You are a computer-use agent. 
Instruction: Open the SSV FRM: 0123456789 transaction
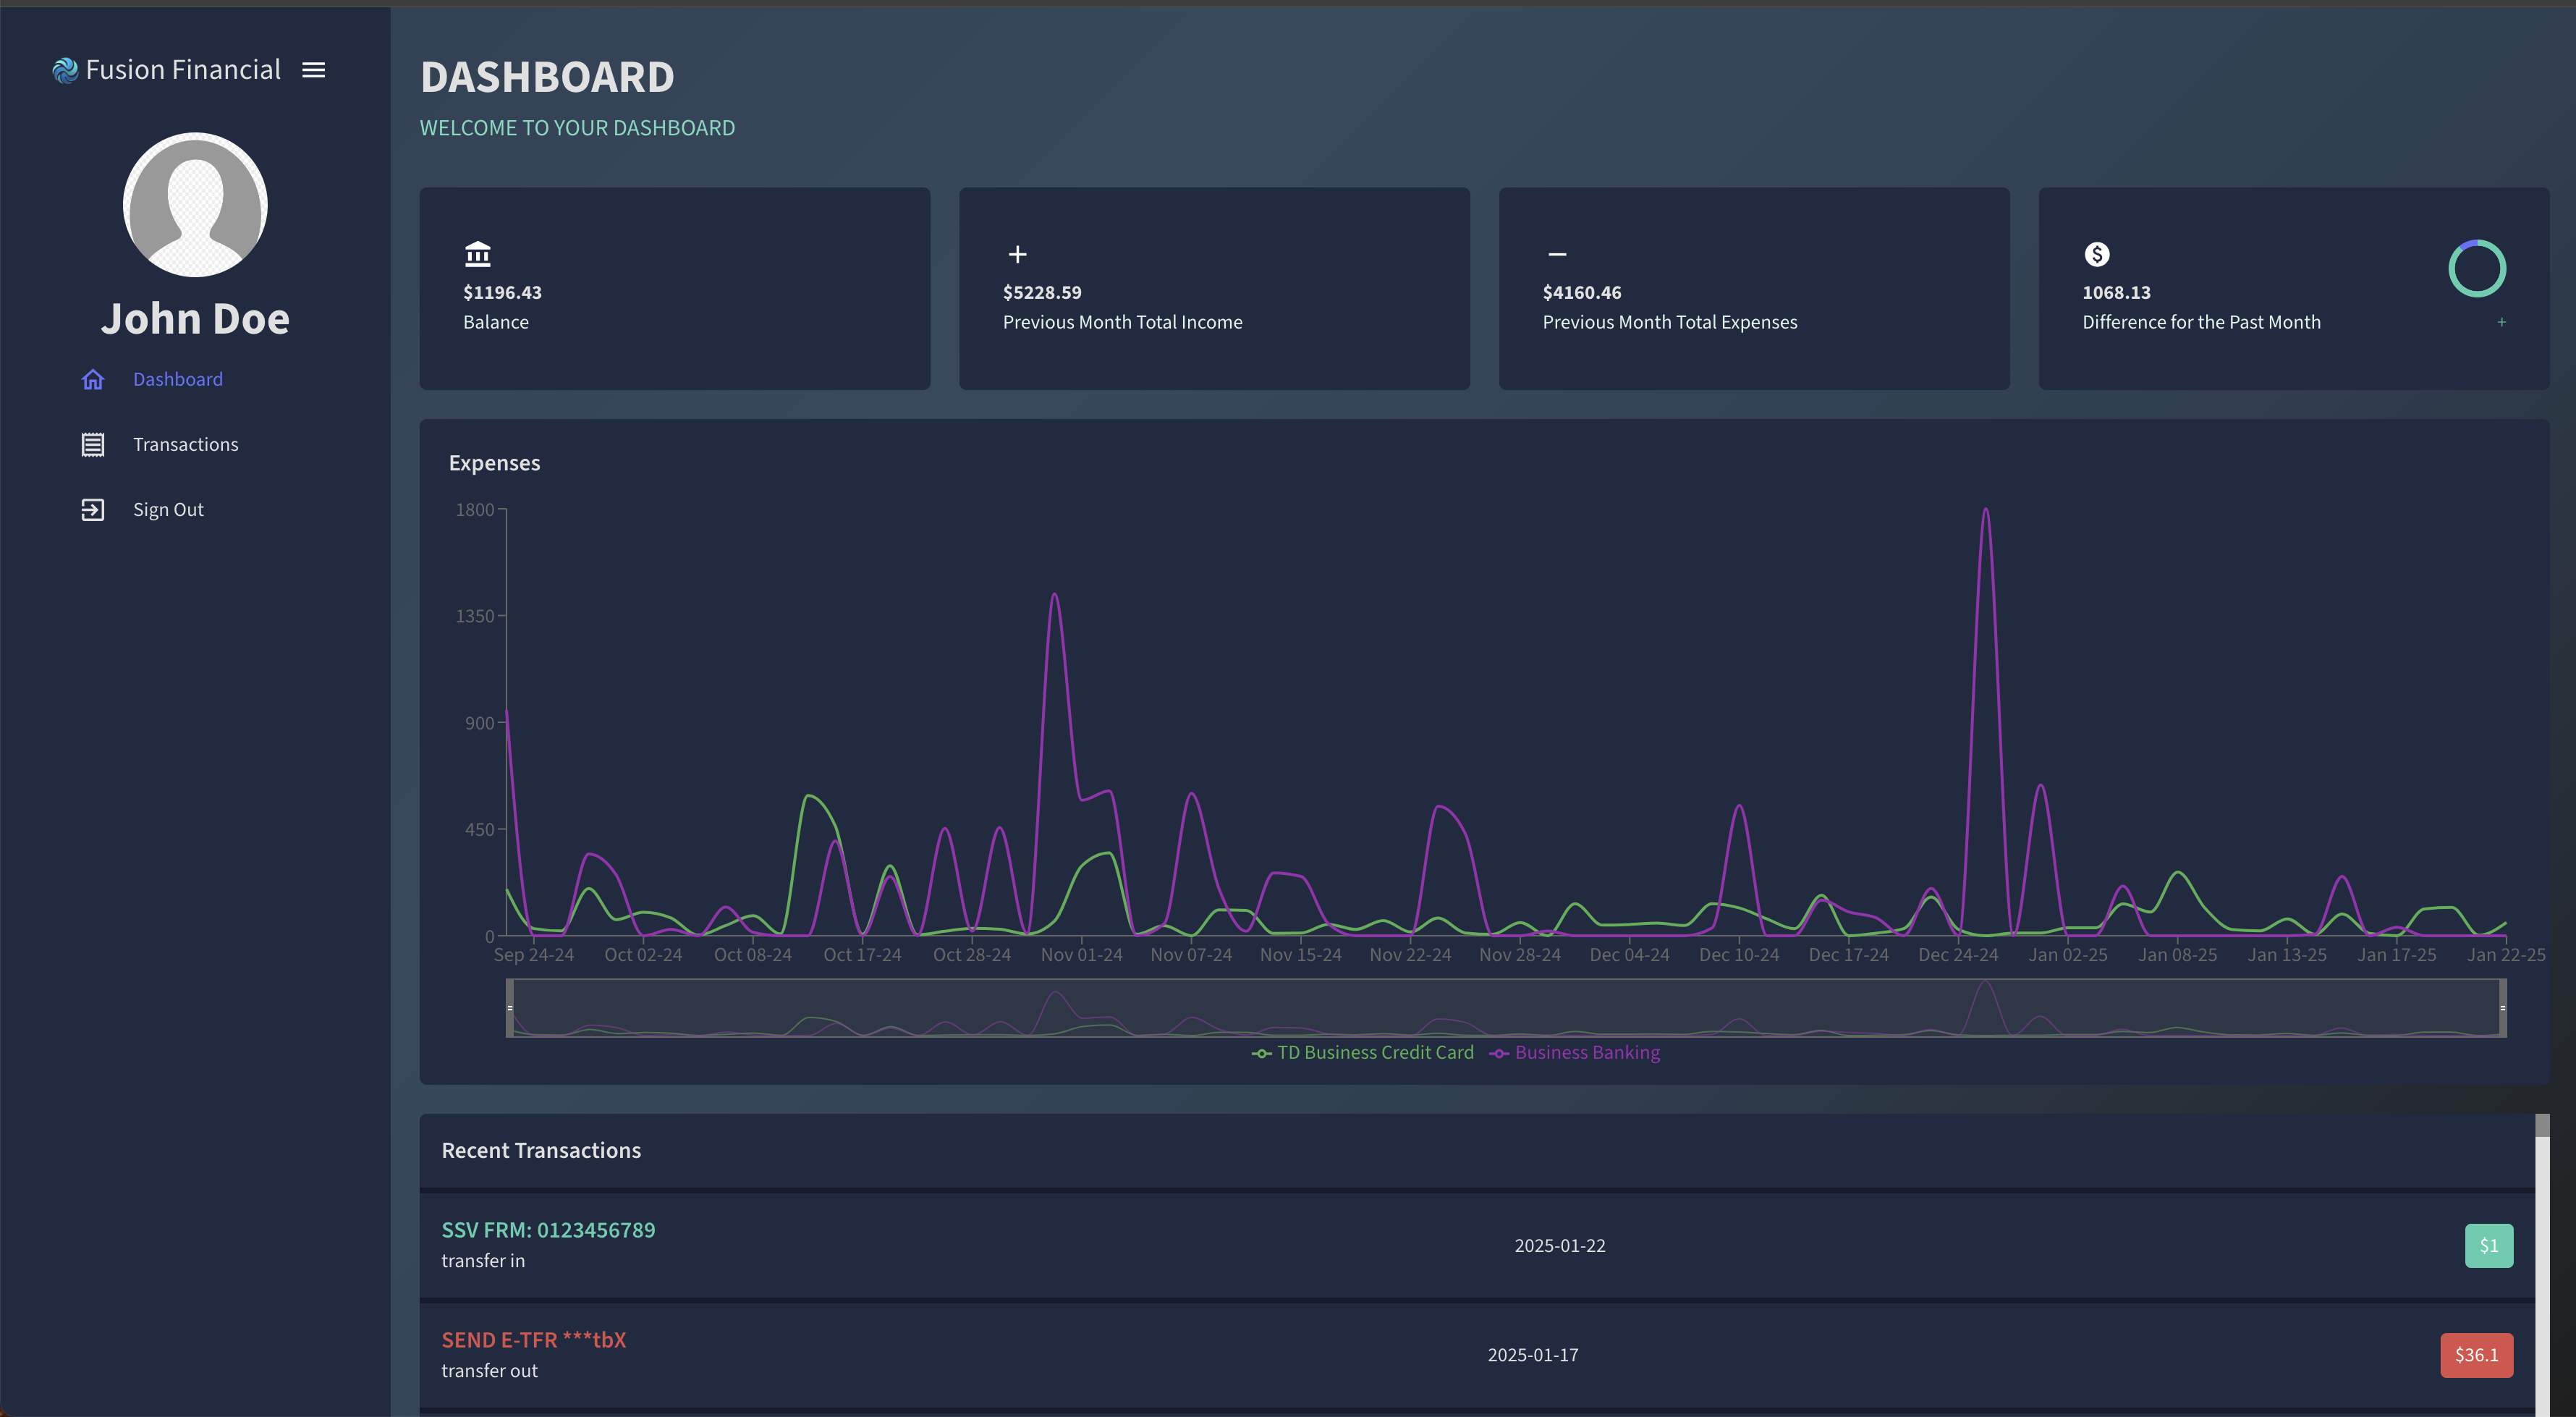point(1477,1245)
